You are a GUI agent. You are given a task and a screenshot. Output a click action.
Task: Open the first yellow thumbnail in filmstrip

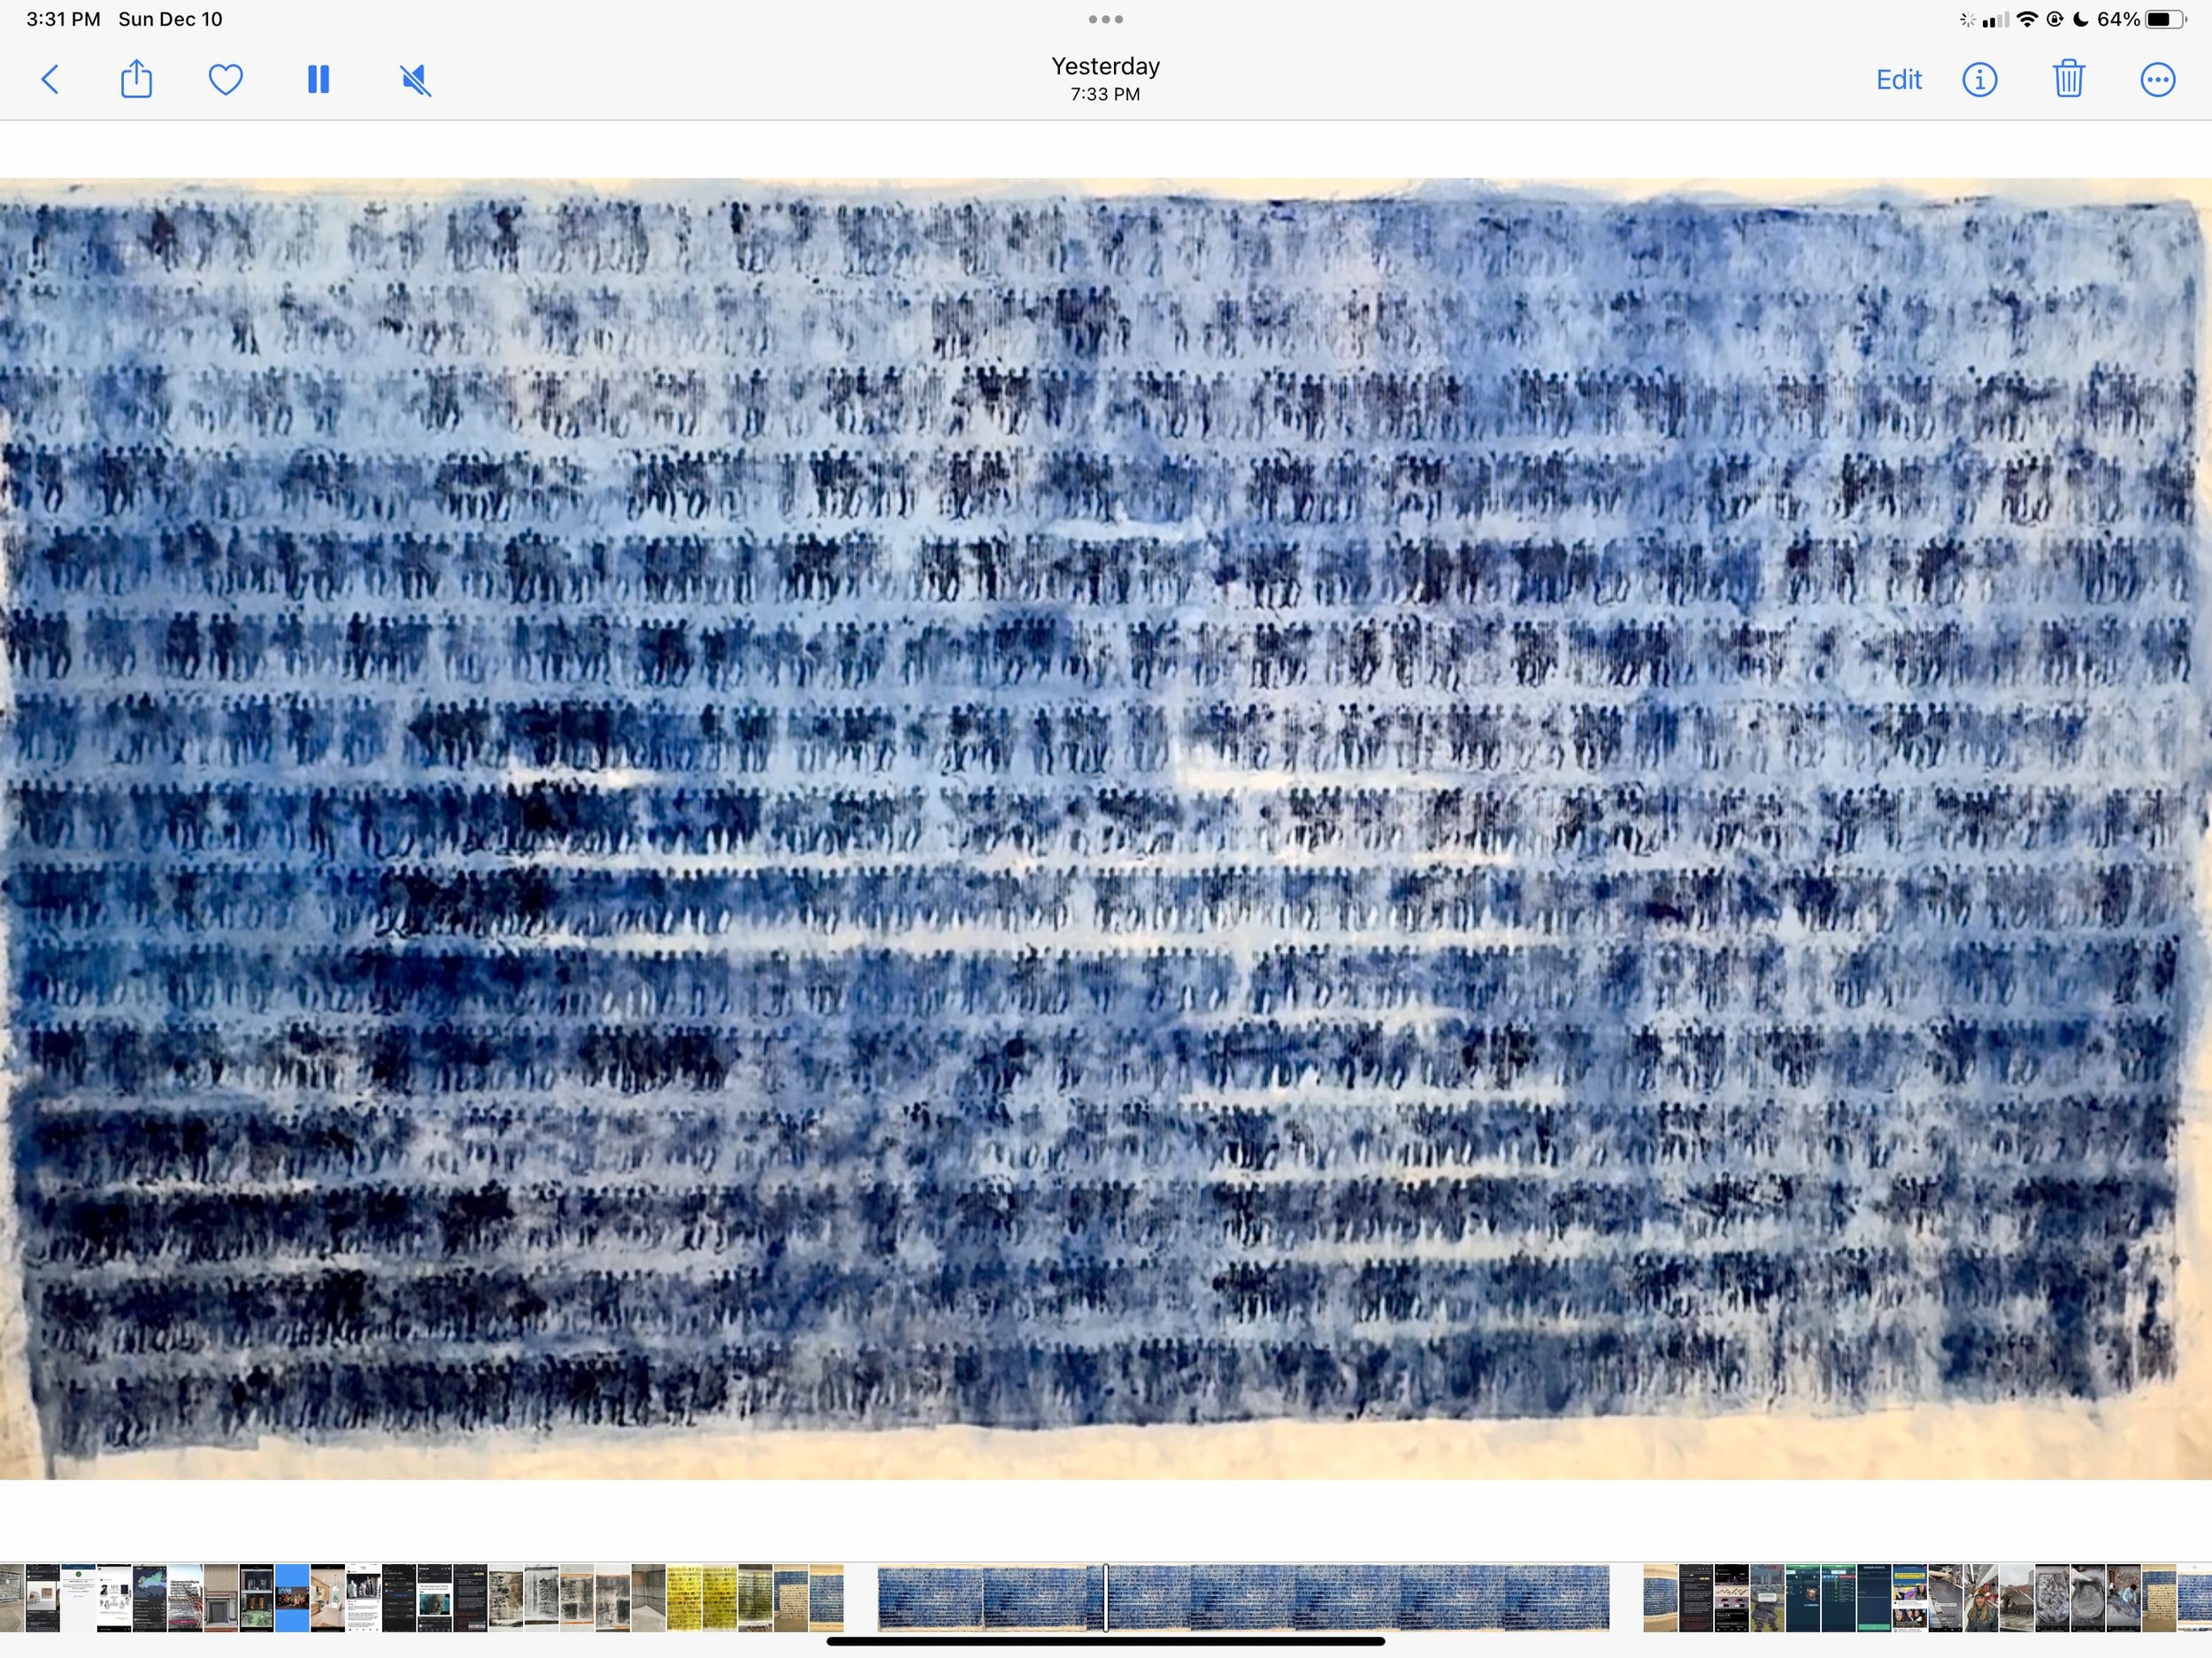click(684, 1598)
